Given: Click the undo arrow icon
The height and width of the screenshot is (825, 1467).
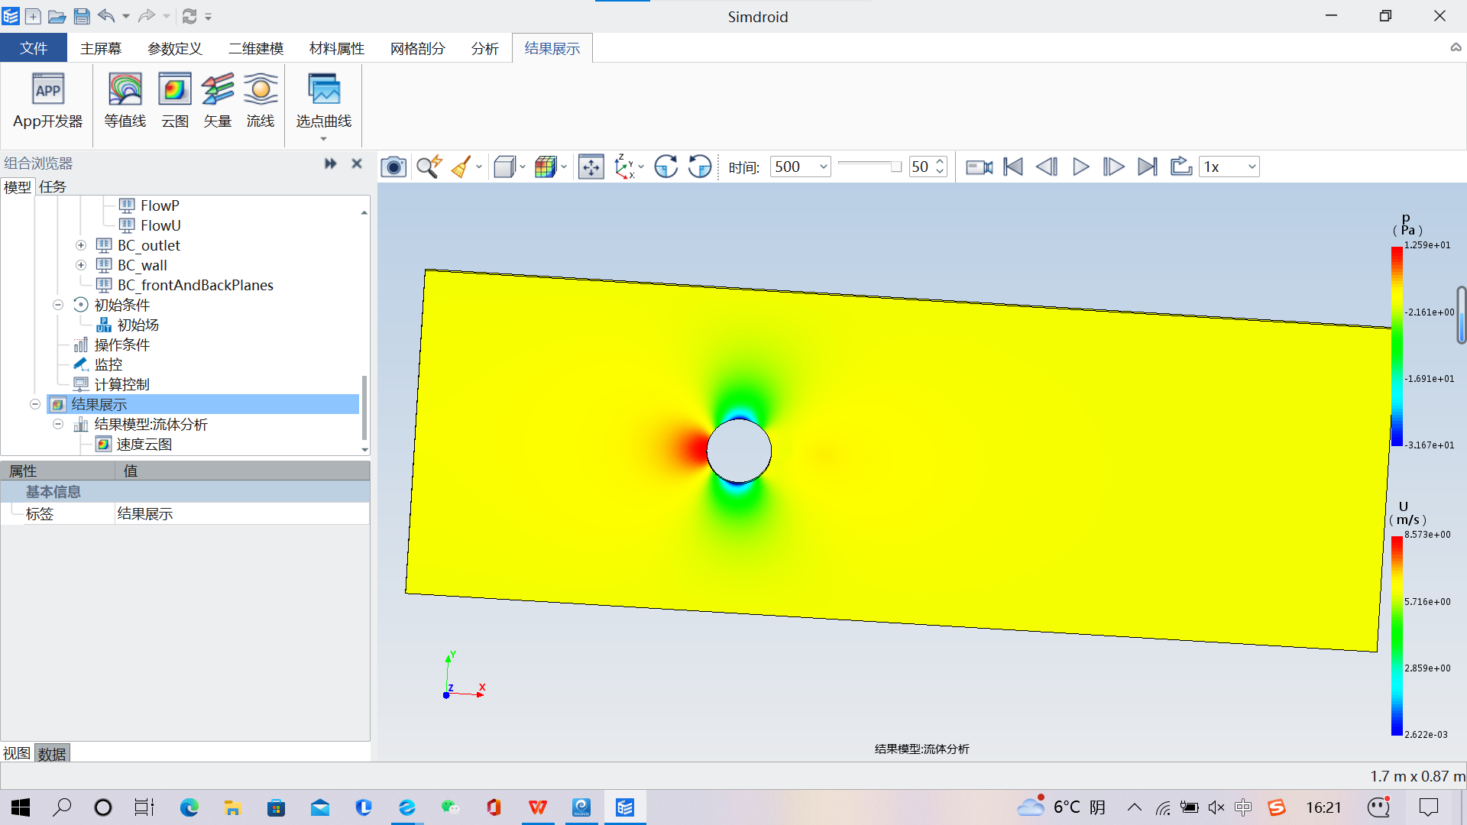Looking at the screenshot, I should pos(106,16).
